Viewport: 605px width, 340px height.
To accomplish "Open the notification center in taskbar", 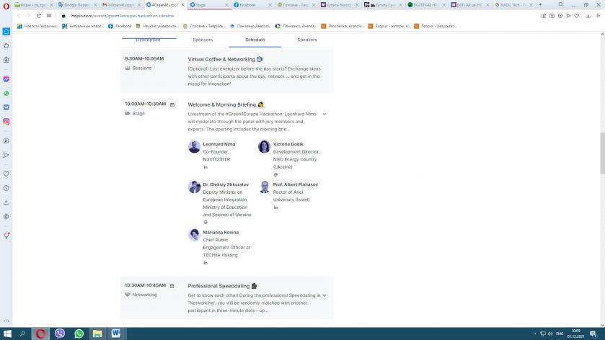I will point(593,334).
